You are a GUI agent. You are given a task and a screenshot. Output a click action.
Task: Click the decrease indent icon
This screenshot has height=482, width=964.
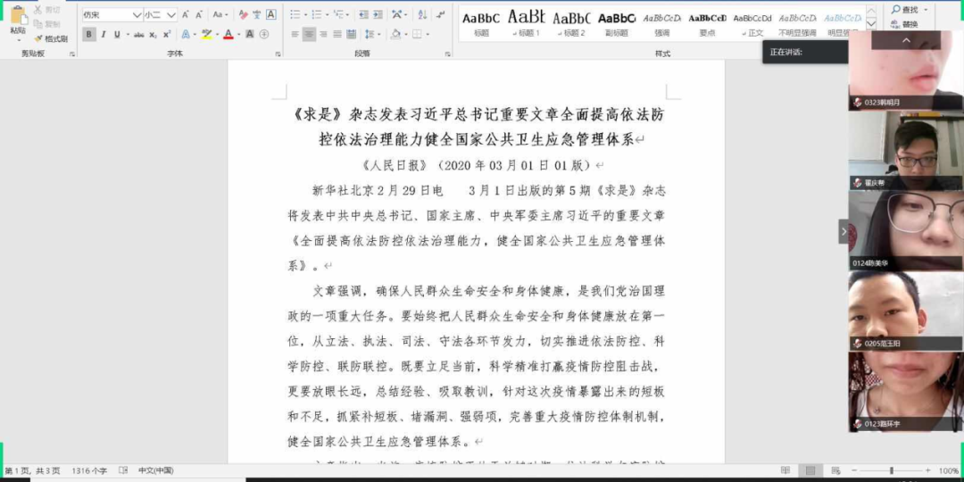coord(363,15)
